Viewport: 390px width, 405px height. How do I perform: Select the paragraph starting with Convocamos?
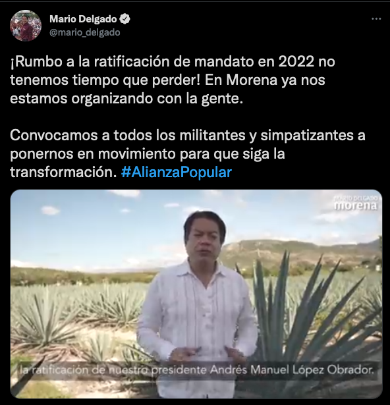(x=188, y=153)
